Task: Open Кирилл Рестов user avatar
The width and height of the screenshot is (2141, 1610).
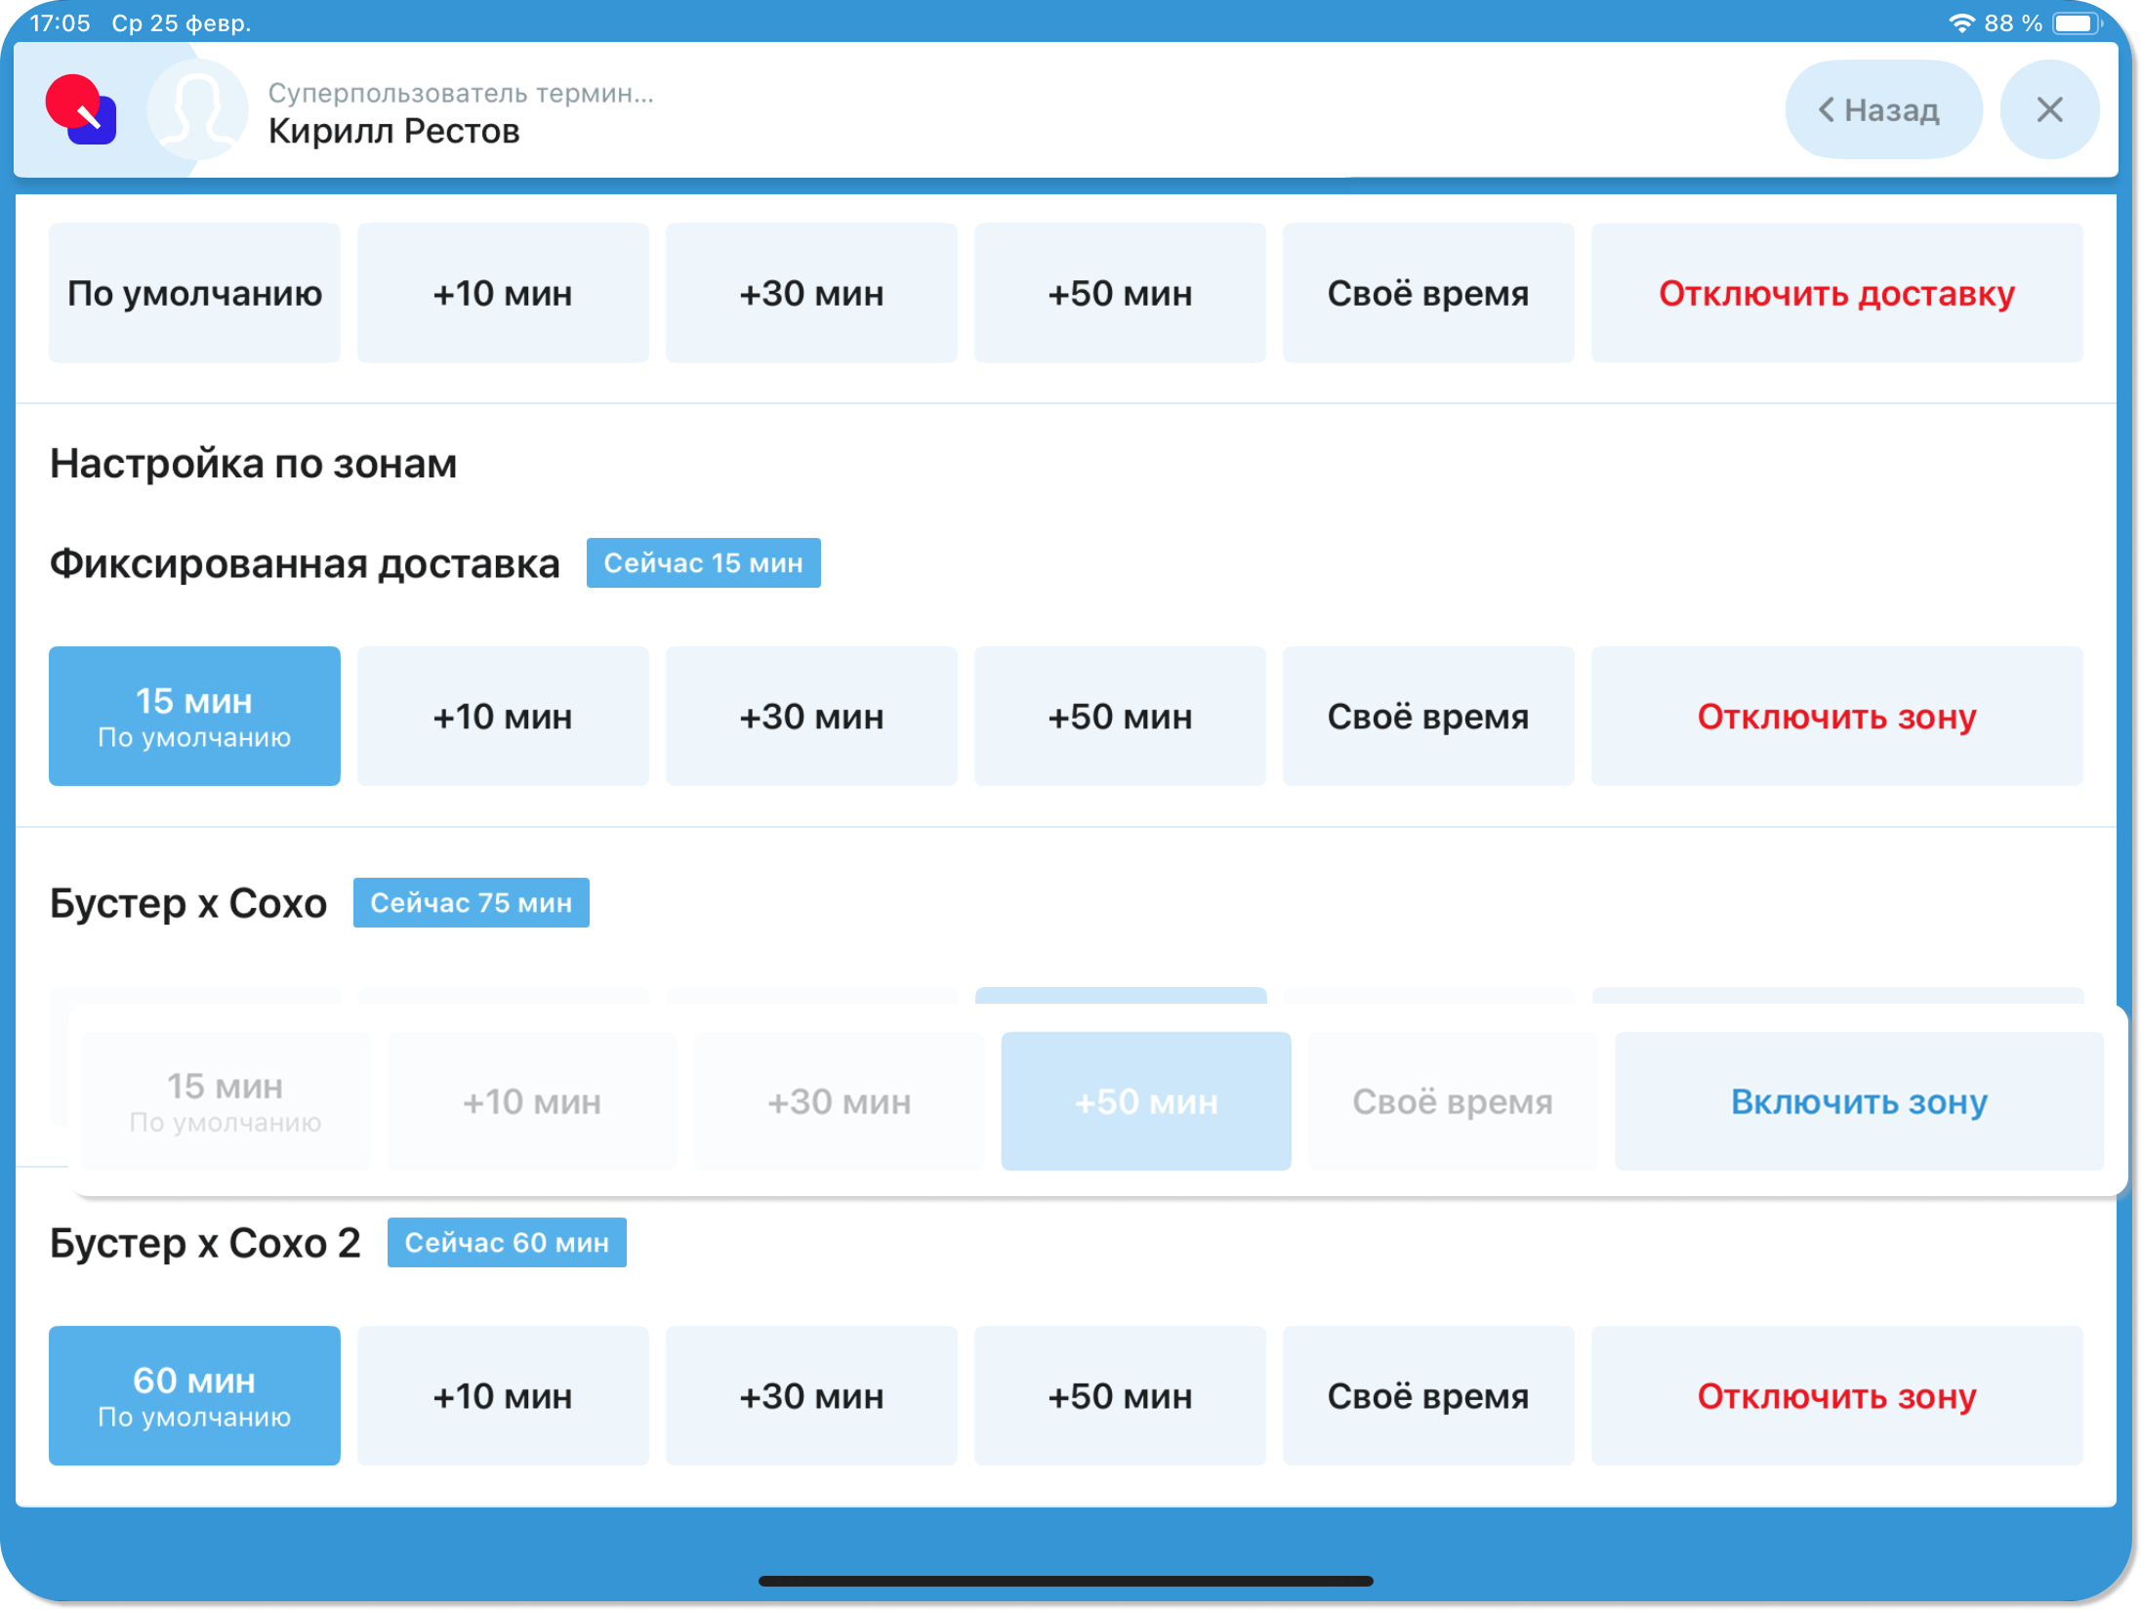Action: pyautogui.click(x=197, y=110)
